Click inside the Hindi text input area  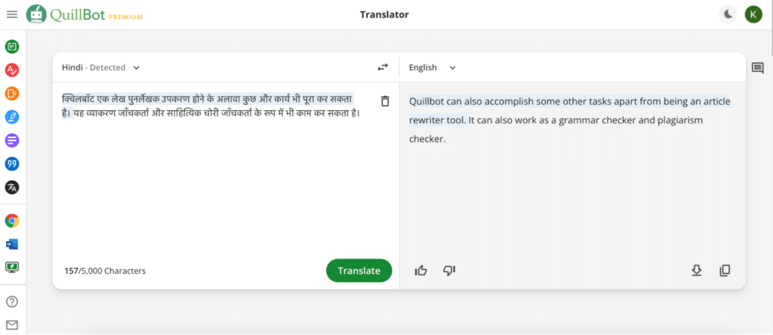(217, 173)
